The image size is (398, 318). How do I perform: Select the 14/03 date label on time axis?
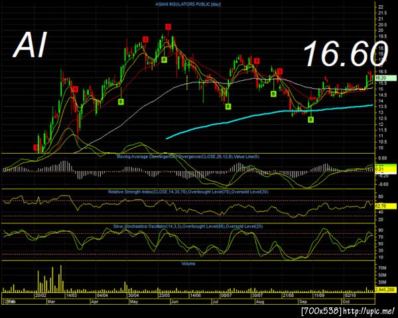(72, 295)
